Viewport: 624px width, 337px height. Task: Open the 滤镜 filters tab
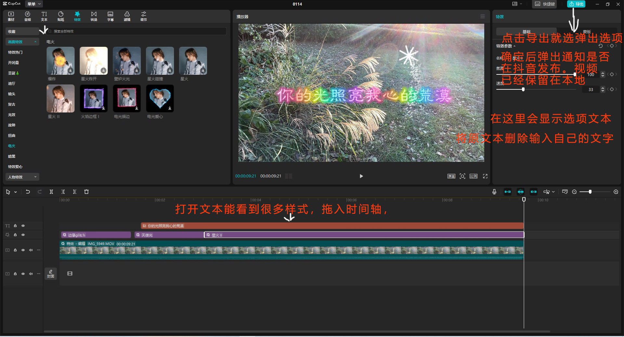tap(127, 16)
